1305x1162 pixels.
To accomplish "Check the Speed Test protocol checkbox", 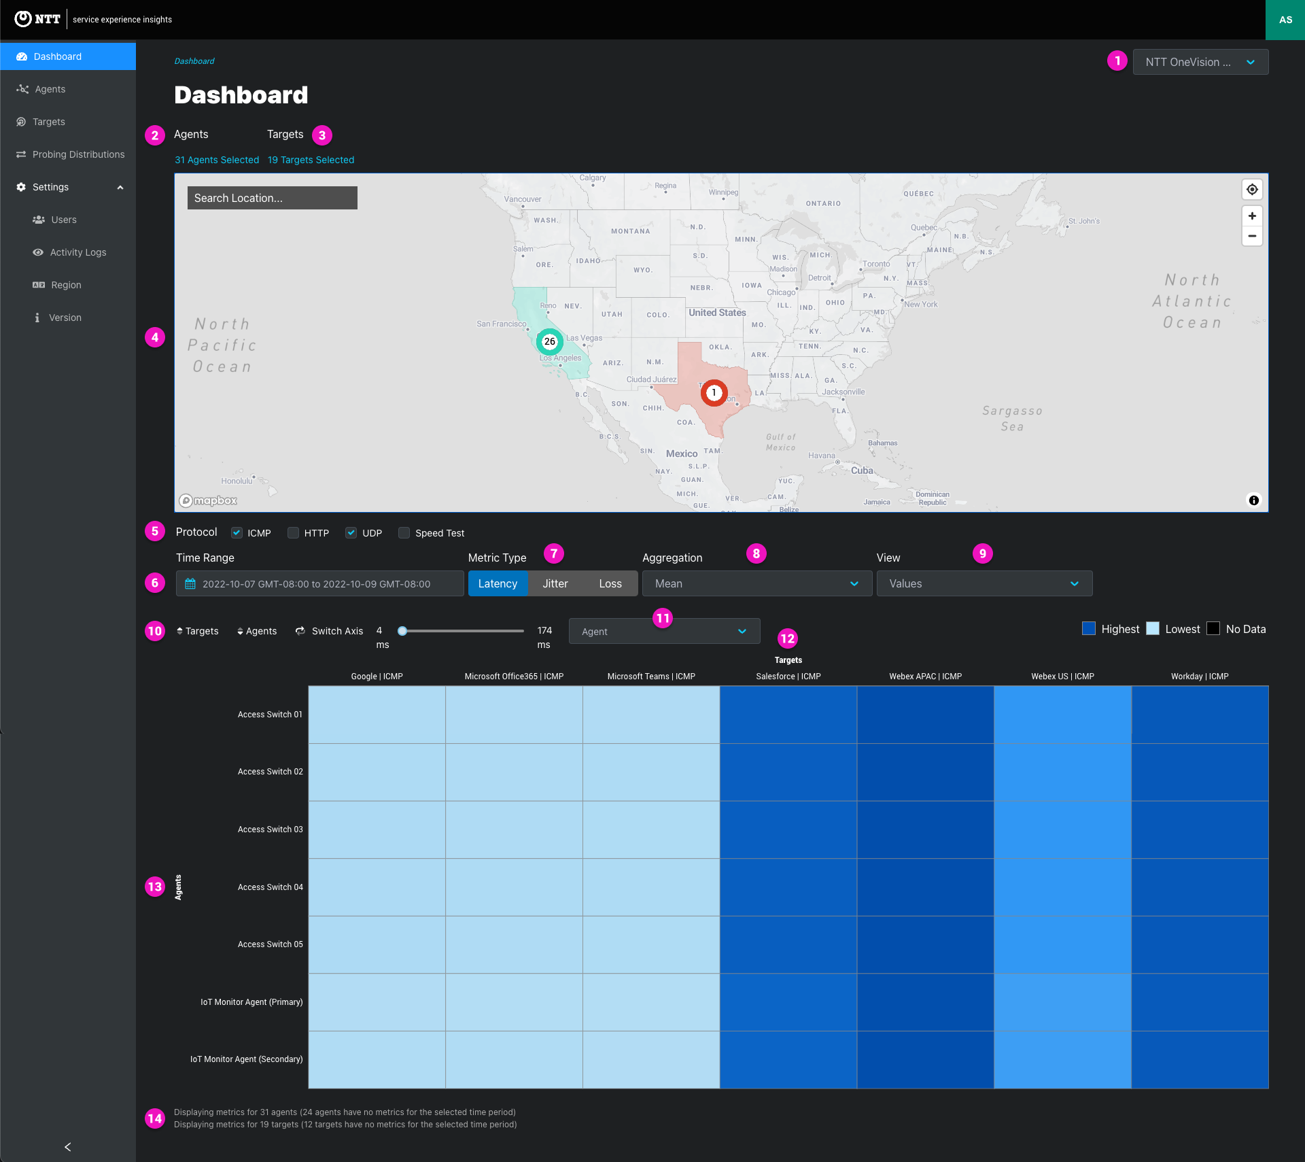I will pos(404,532).
